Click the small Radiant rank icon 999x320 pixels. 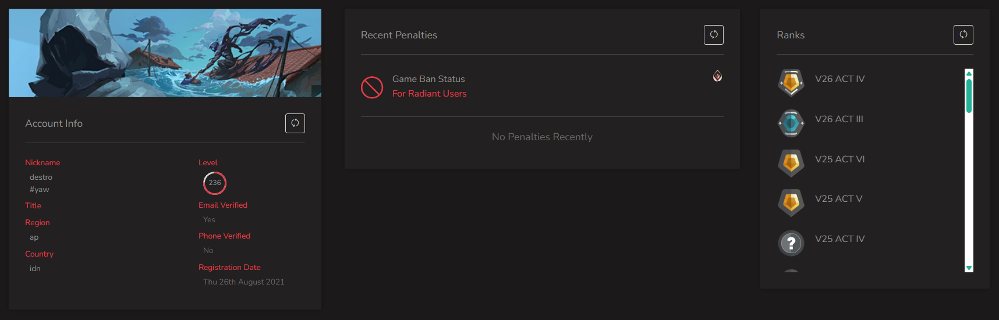[x=718, y=76]
